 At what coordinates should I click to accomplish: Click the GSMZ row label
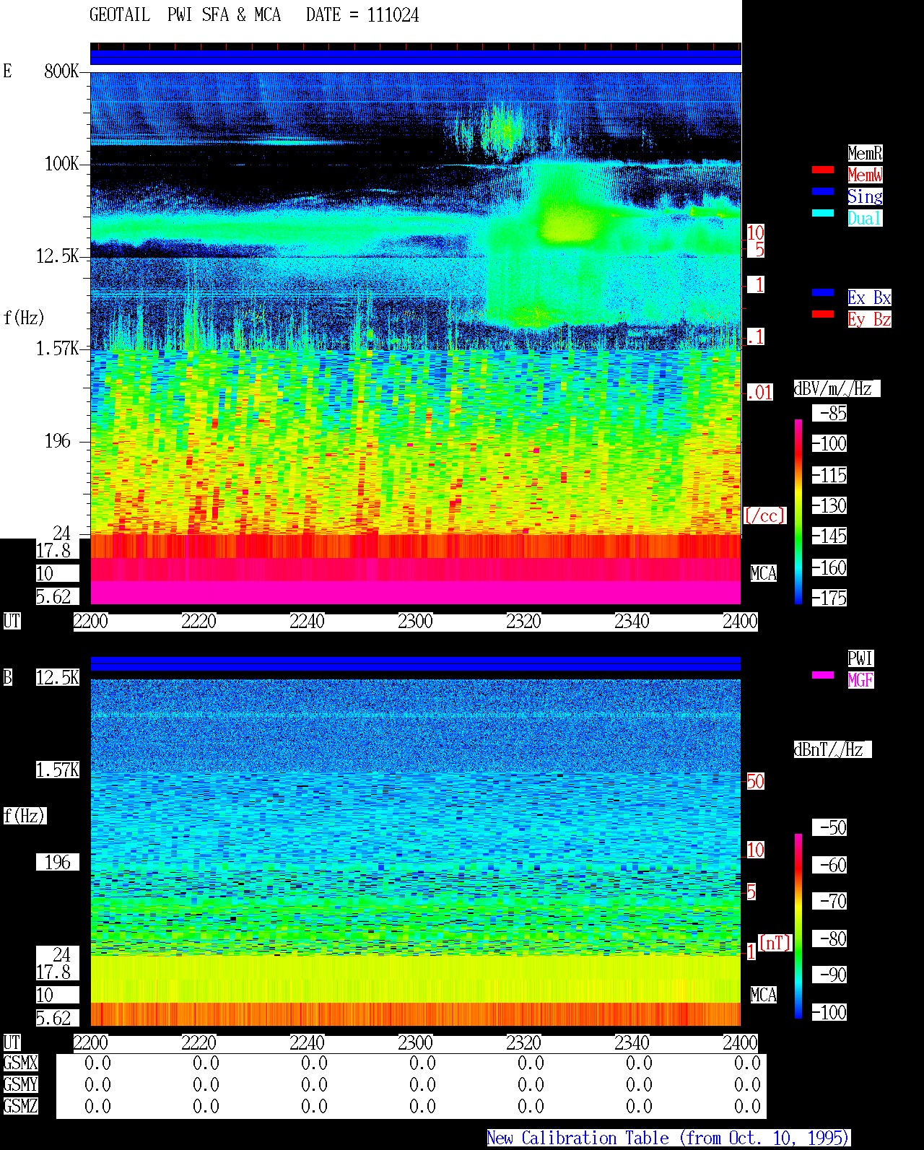coord(20,1107)
